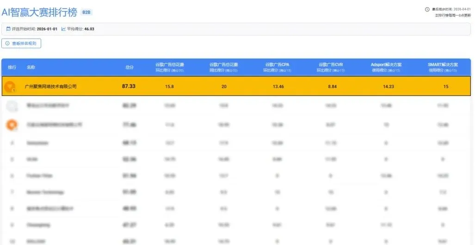Sort by 谷歌广告总花费 同比得分 header
Screen dimensions: 475x245
pyautogui.click(x=223, y=67)
